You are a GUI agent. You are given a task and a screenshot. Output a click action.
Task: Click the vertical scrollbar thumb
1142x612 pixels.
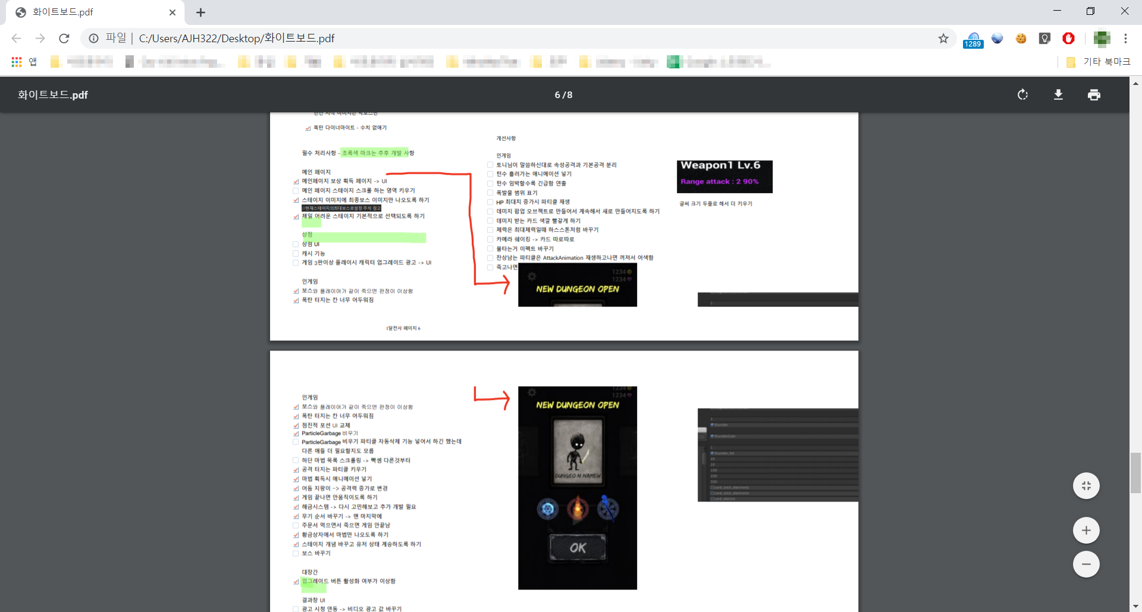[x=1135, y=473]
